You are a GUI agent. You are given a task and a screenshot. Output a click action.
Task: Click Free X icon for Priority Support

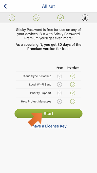pyautogui.click(x=60, y=93)
